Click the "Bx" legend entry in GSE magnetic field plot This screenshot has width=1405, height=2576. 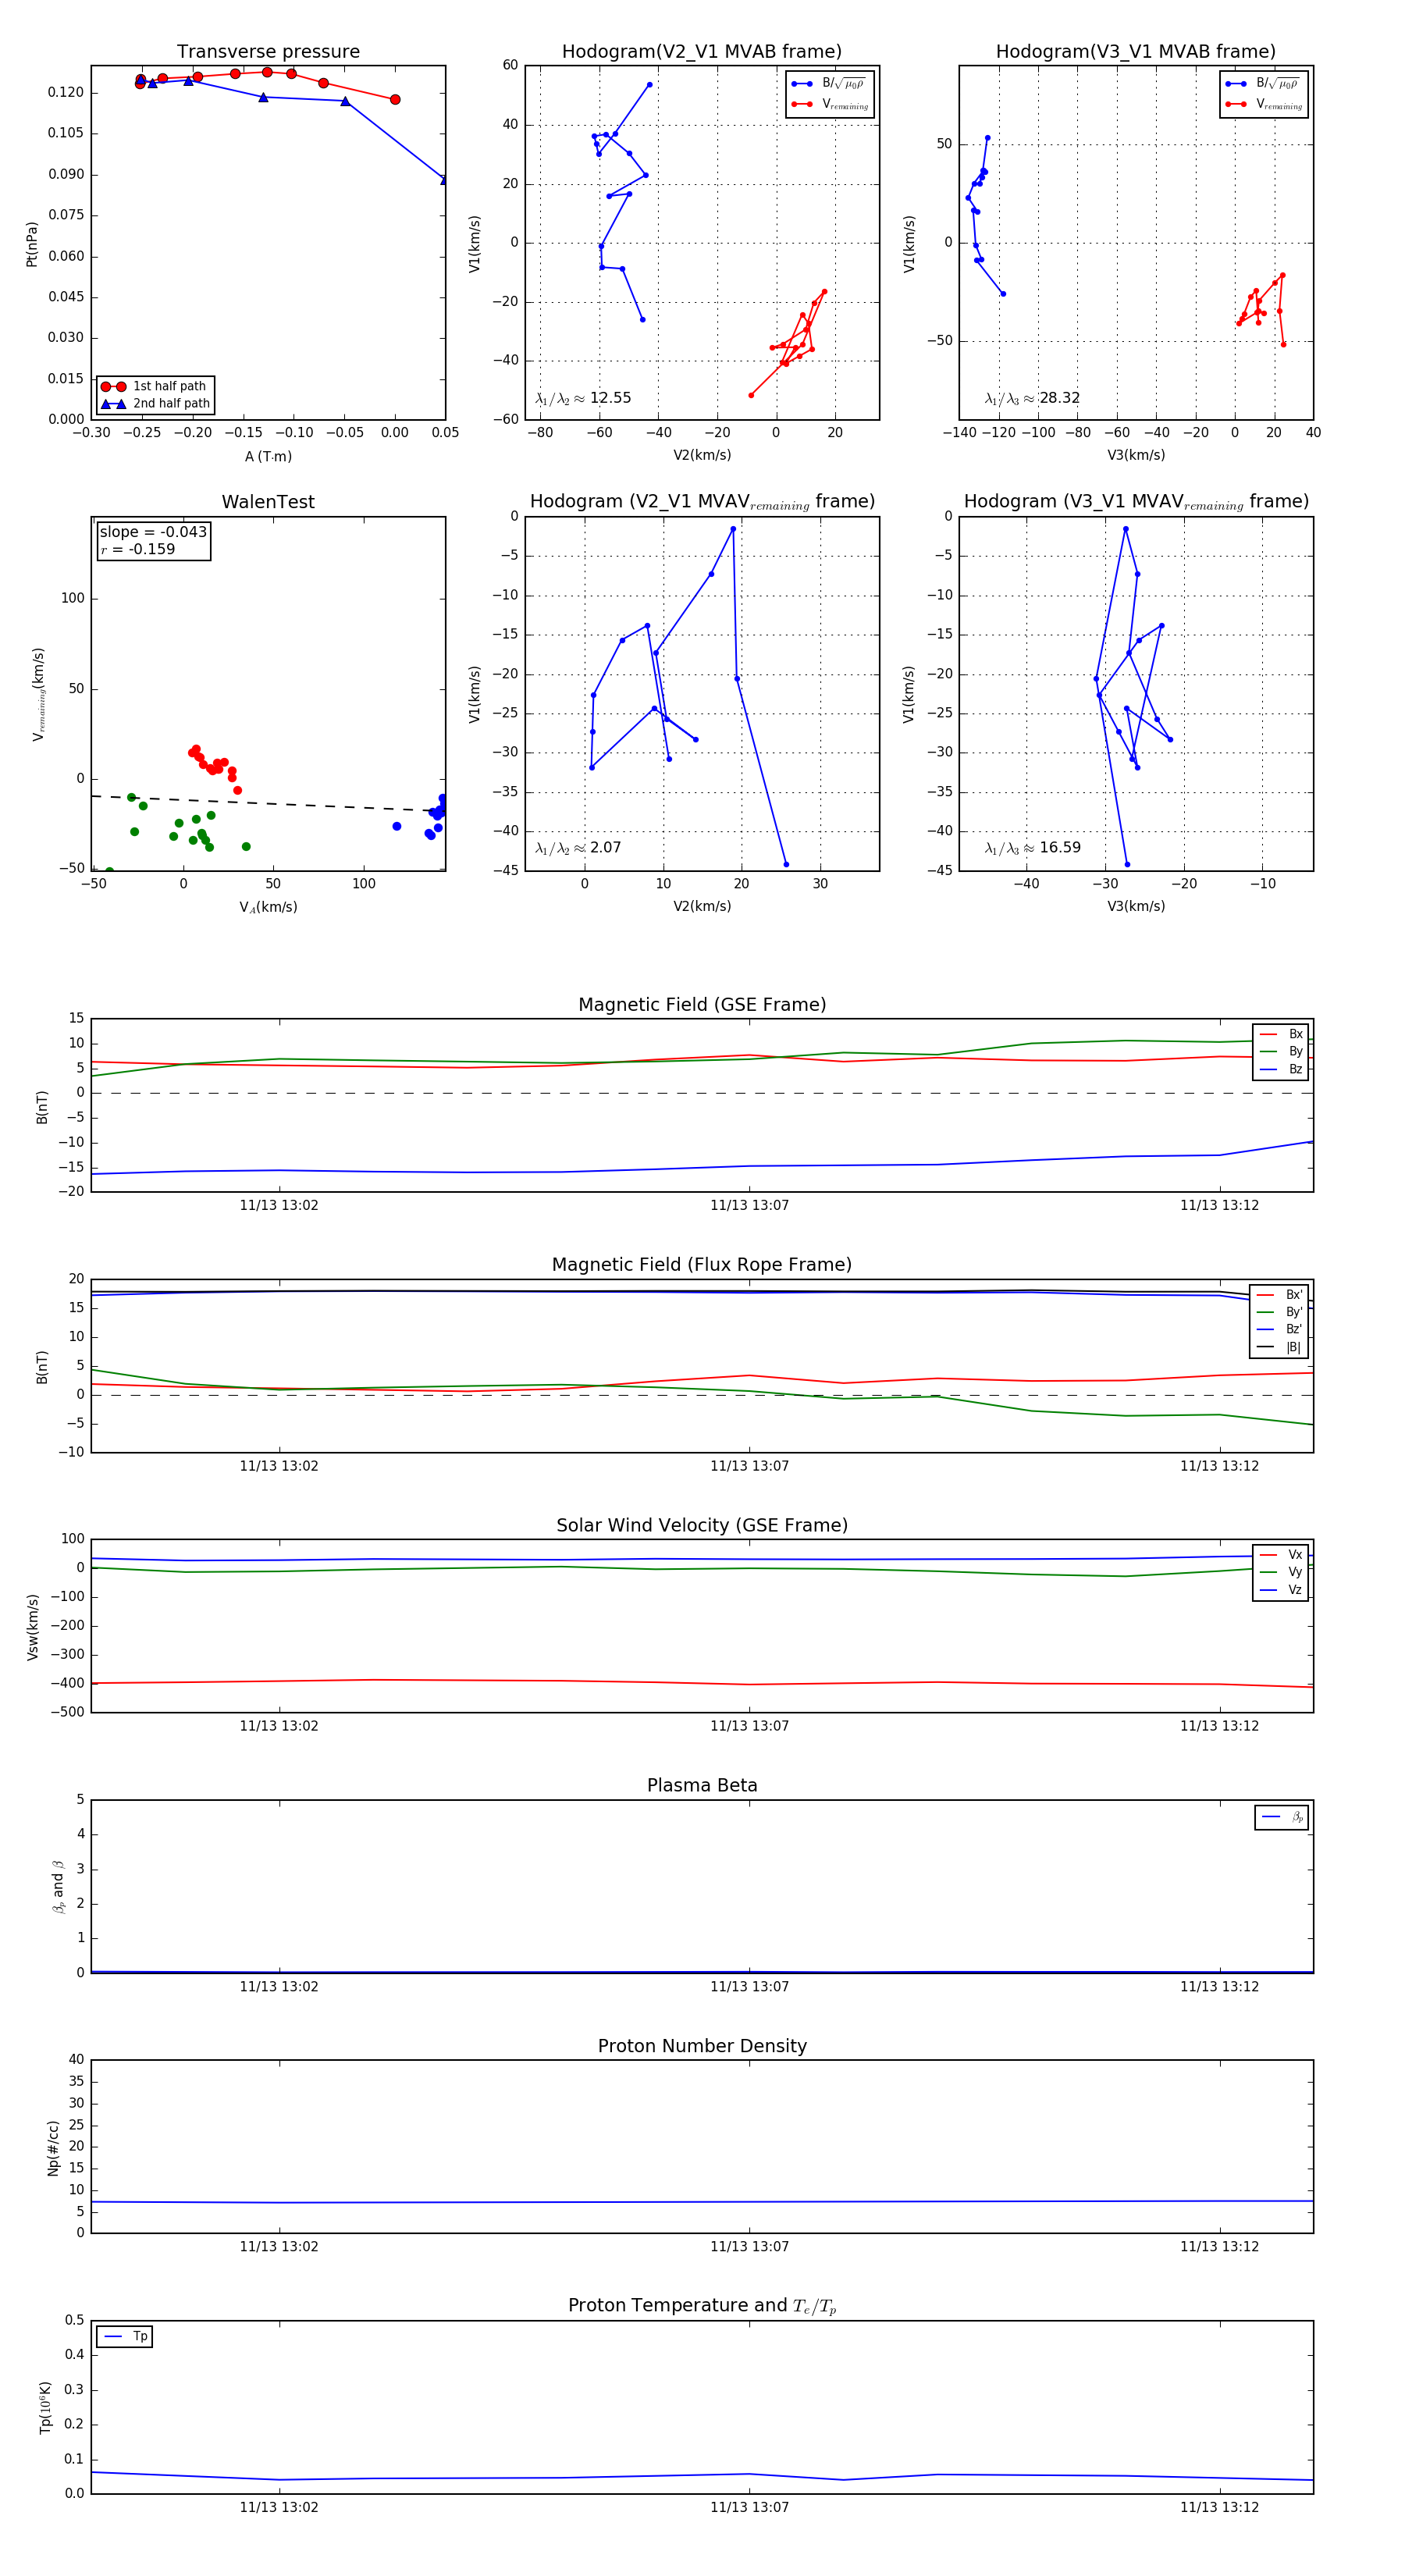coord(1281,1034)
